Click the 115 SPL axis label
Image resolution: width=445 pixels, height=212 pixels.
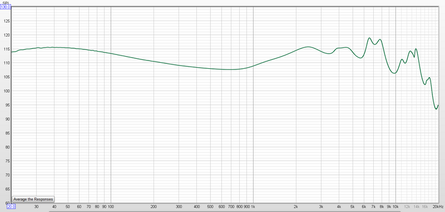tap(6, 49)
